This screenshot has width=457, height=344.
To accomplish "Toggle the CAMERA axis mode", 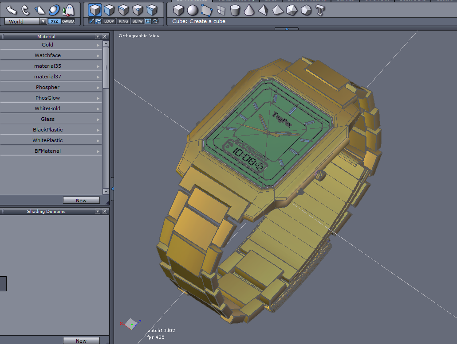I will point(68,21).
